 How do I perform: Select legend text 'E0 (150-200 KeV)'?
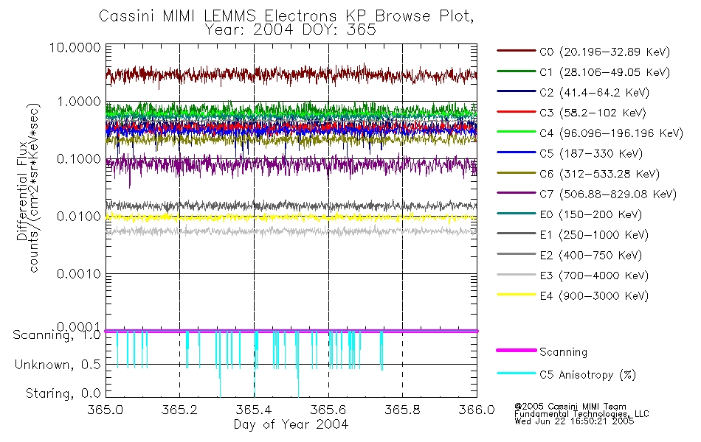tap(590, 215)
